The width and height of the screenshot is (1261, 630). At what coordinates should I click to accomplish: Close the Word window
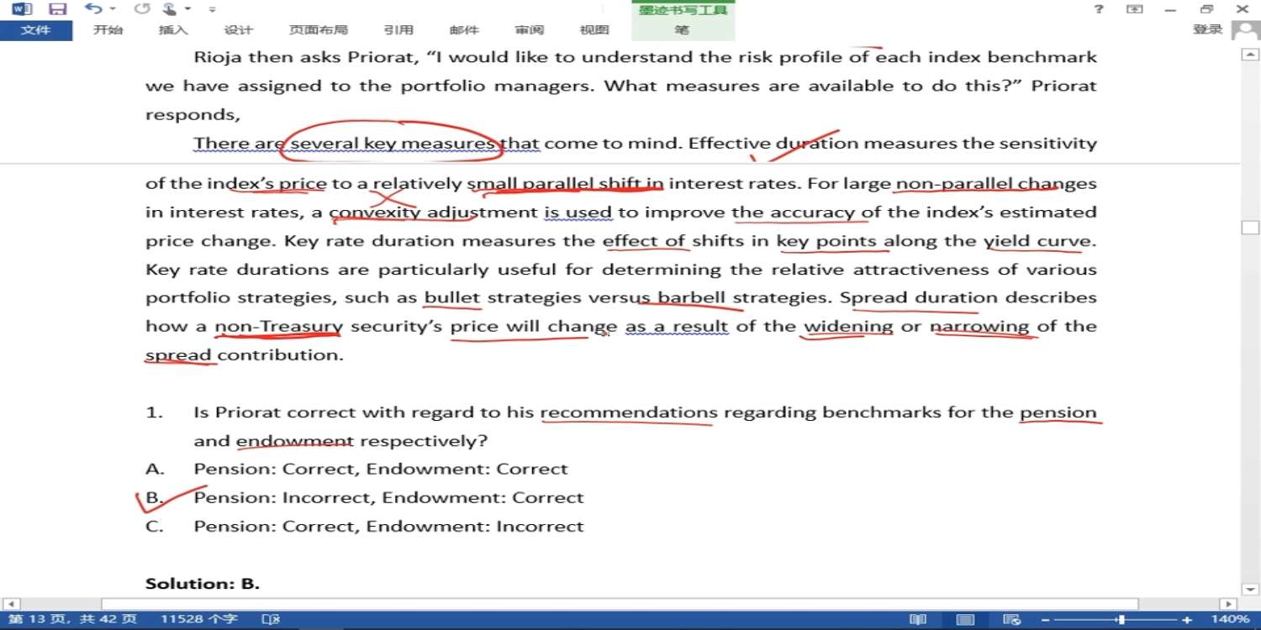point(1243,9)
